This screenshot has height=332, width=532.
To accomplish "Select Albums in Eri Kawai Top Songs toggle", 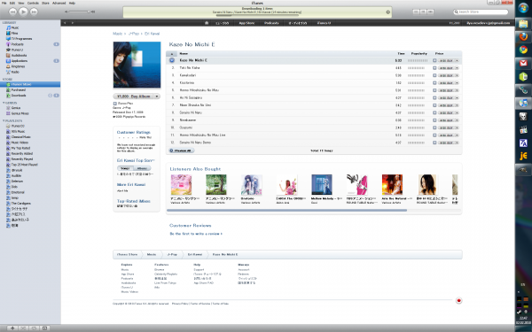I will (x=142, y=168).
